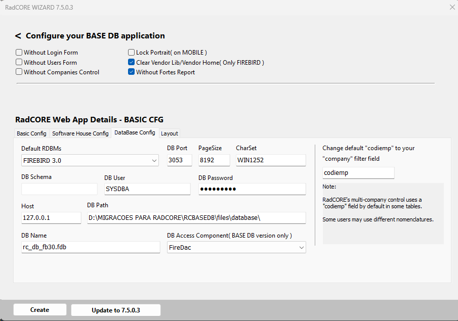458x321 pixels.
Task: Click the codiemp company filter field
Action: [358, 173]
